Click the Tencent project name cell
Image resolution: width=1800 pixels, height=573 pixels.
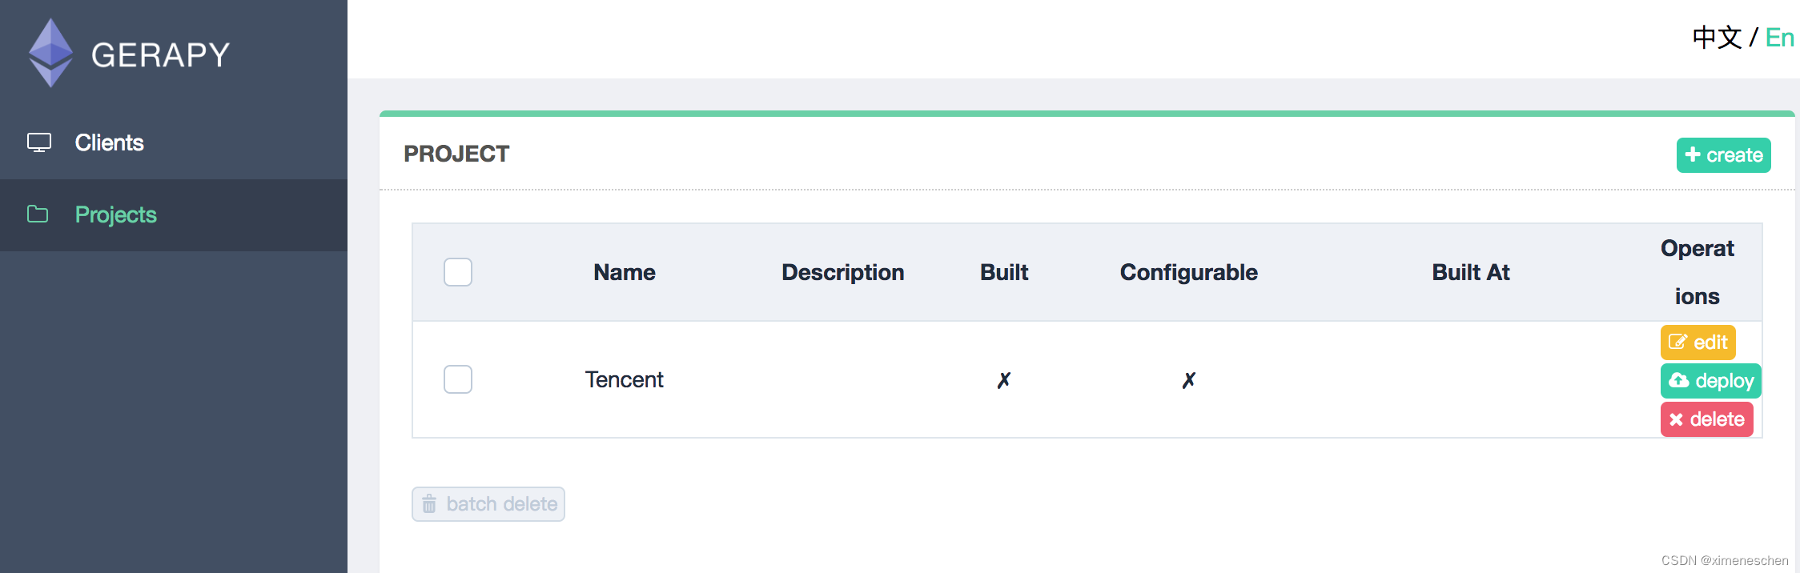point(624,379)
